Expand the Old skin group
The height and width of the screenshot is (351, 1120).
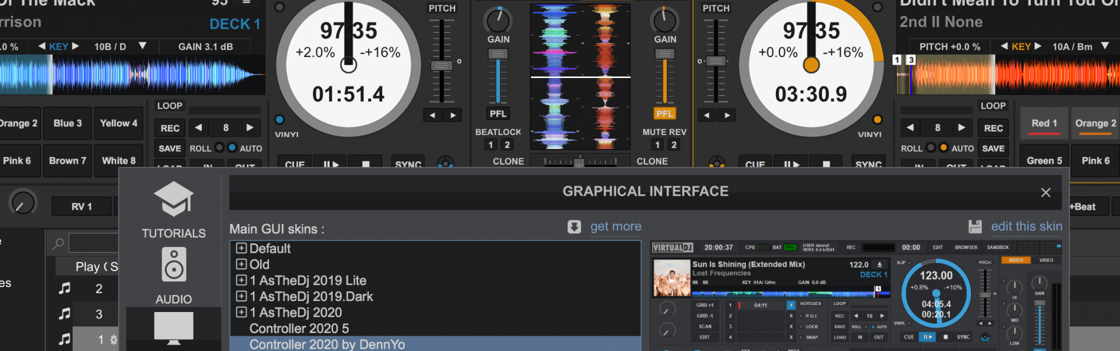tap(241, 264)
